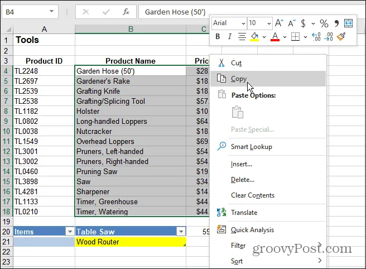Click the Product ID header cell
The height and width of the screenshot is (269, 366).
pos(44,61)
